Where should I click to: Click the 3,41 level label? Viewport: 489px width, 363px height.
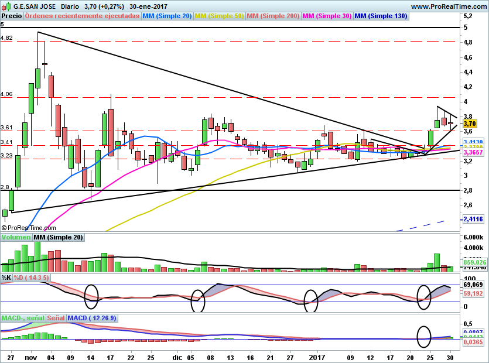click(6, 142)
